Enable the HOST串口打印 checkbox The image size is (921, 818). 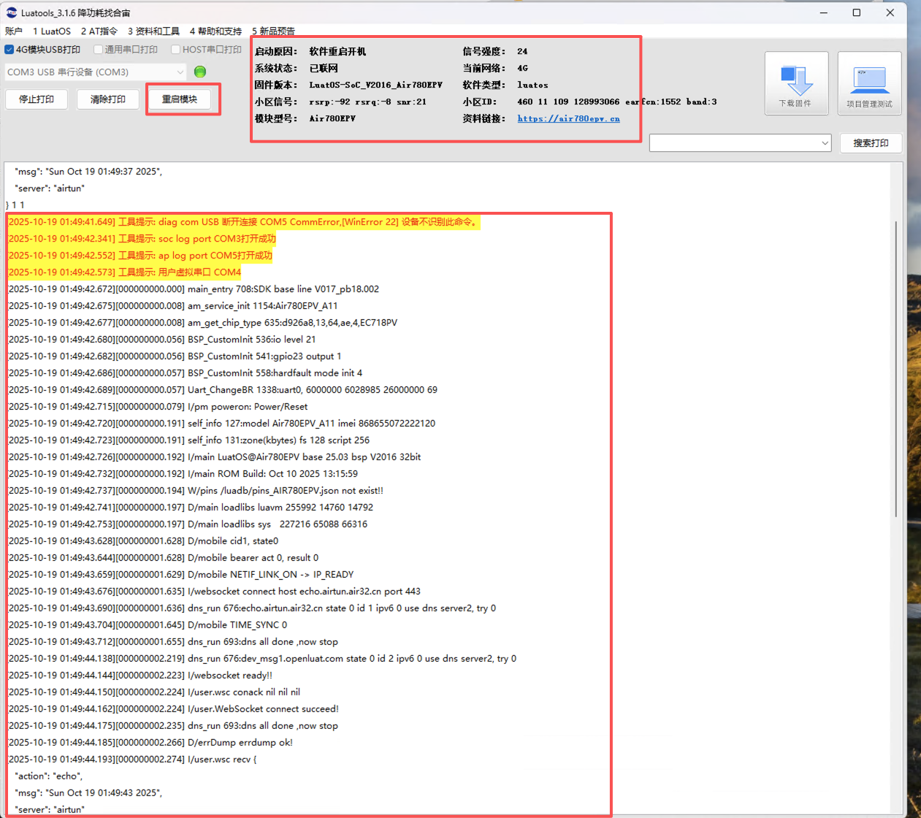(x=176, y=50)
